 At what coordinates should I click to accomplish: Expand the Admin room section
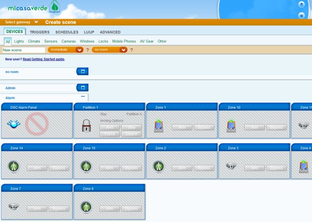[x=82, y=88]
